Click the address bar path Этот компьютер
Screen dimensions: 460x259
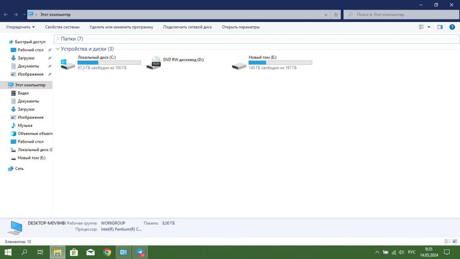pos(55,14)
